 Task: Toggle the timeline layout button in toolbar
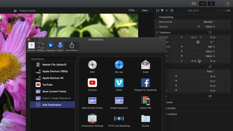coord(202,4)
